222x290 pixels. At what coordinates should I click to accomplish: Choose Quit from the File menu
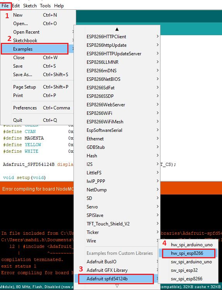click(x=38, y=120)
